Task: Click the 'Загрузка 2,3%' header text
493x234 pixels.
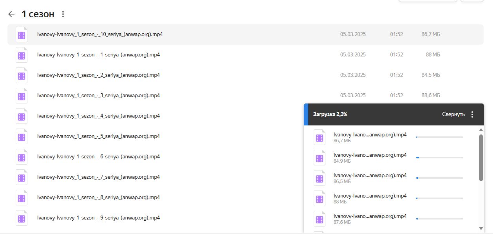Action: [330, 114]
